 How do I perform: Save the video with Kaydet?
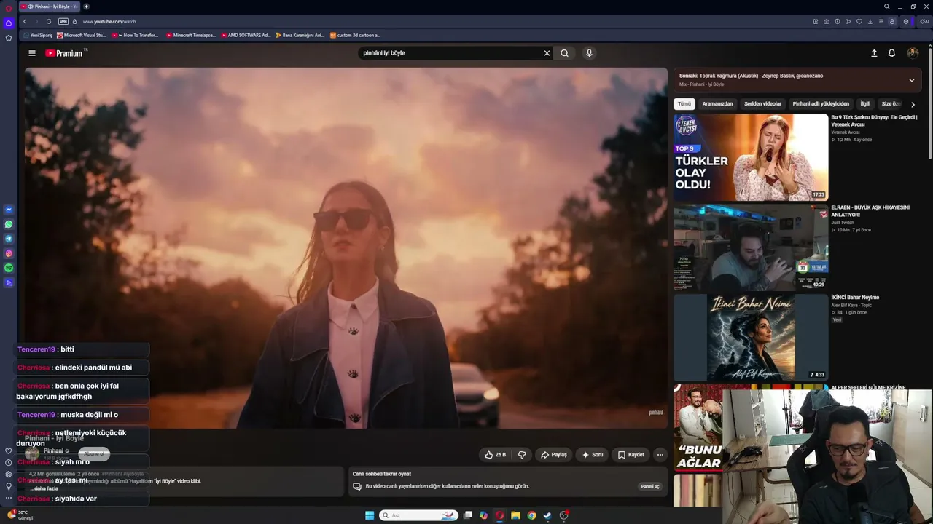click(x=631, y=455)
